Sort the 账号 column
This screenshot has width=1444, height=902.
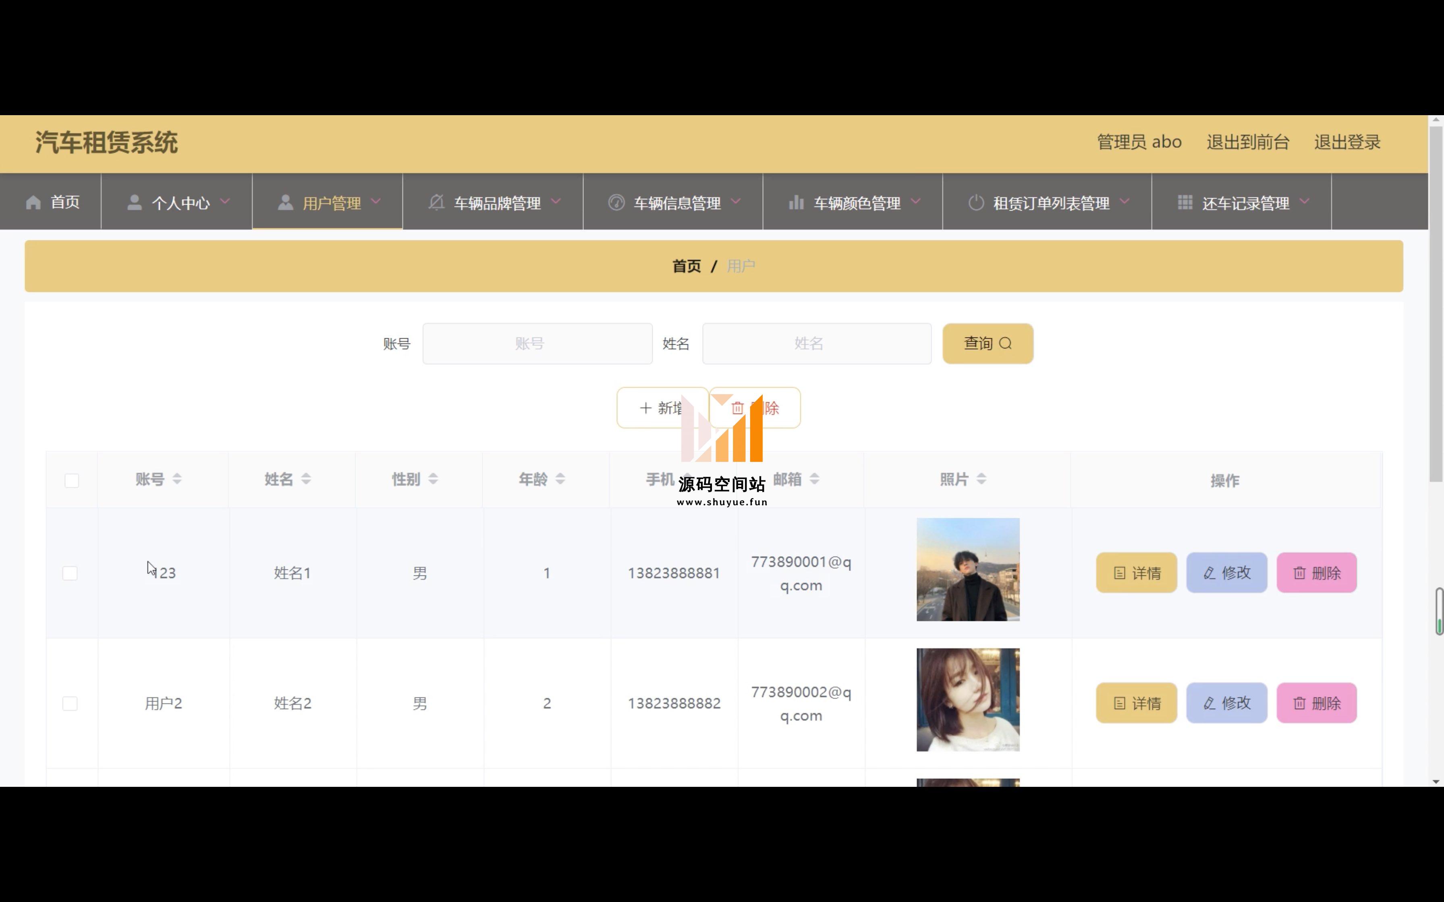tap(177, 478)
